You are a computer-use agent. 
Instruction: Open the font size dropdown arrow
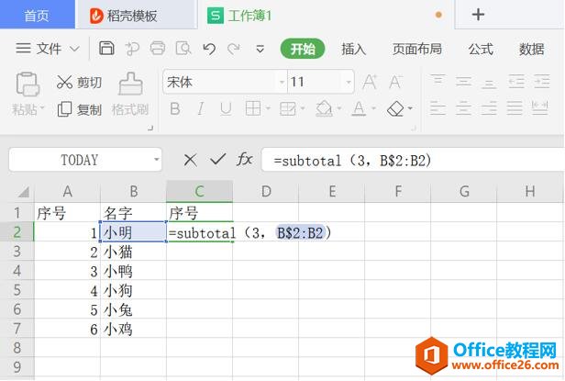[349, 83]
